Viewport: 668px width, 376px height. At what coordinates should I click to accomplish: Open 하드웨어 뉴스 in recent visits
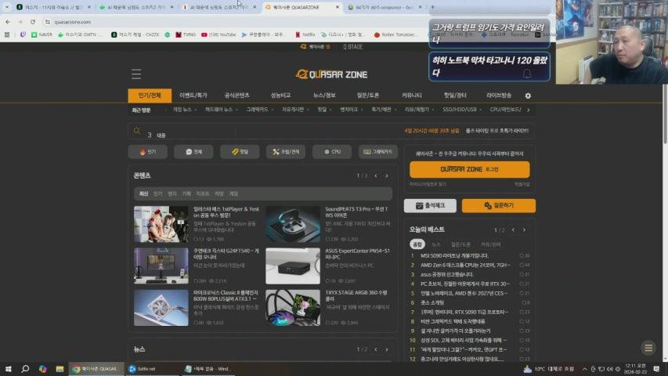coord(219,110)
